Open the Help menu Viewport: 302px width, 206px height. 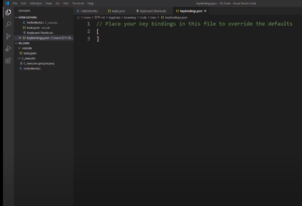pos(90,3)
